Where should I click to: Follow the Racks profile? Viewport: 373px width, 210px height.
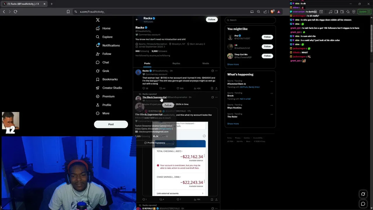click(x=212, y=20)
